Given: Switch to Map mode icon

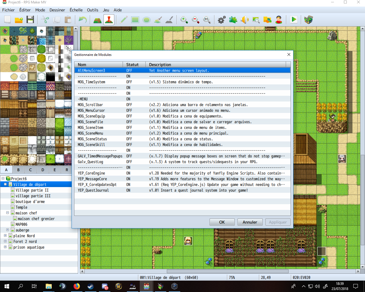Looking at the screenshot, I should pos(98,20).
